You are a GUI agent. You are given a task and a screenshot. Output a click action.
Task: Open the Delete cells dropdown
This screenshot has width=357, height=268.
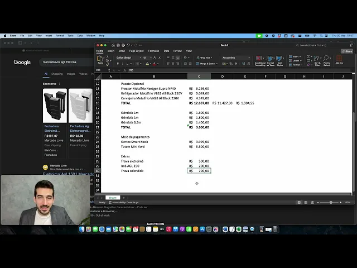295,61
